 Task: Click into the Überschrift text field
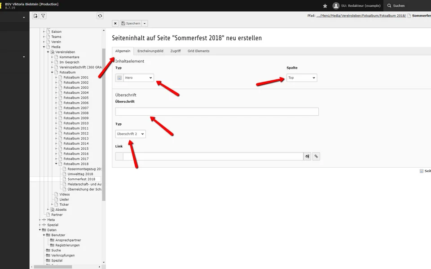(217, 112)
